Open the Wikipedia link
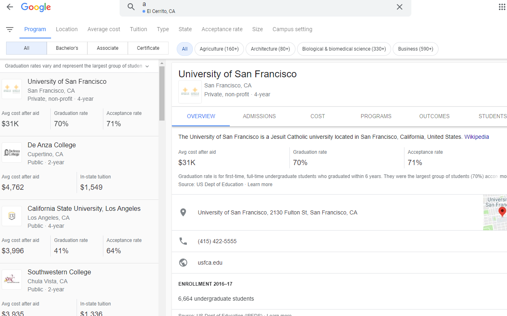The height and width of the screenshot is (316, 507). [x=477, y=137]
